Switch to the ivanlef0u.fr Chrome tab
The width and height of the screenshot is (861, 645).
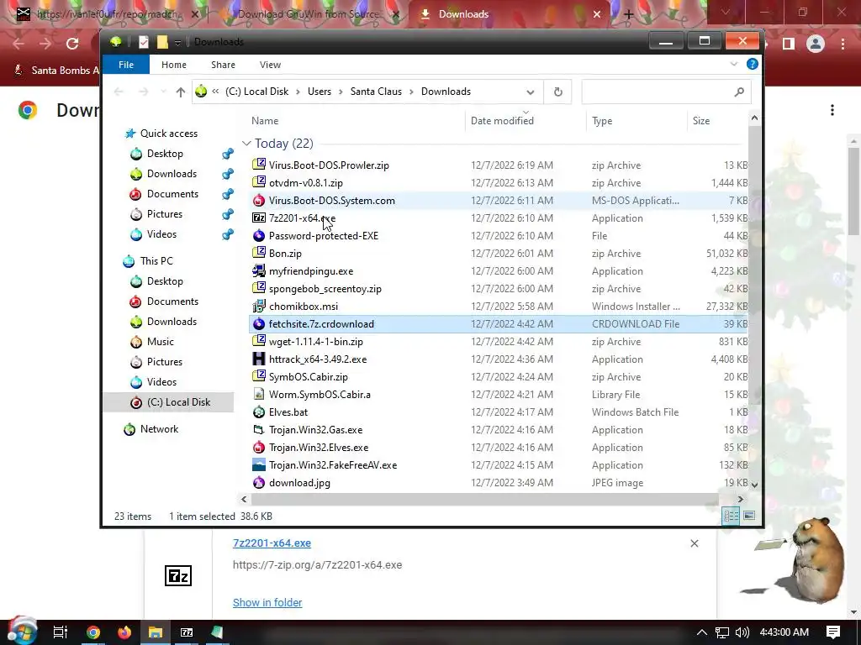(107, 13)
